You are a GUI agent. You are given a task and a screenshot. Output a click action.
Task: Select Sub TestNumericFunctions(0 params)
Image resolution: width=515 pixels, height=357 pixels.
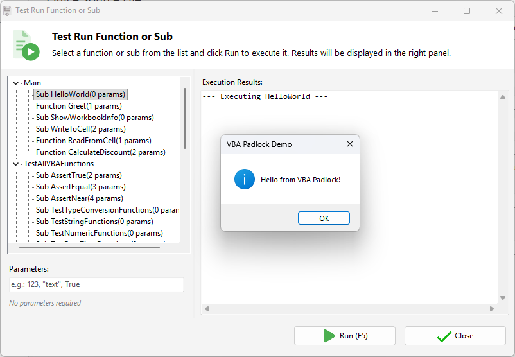100,233
